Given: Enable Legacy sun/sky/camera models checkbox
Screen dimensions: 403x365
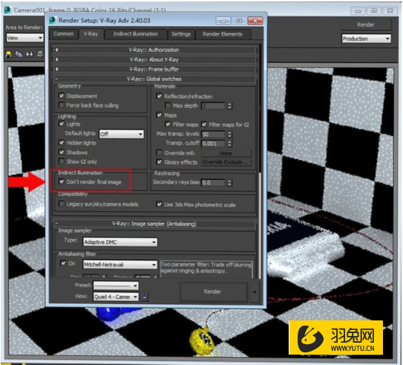Looking at the screenshot, I should (x=62, y=204).
